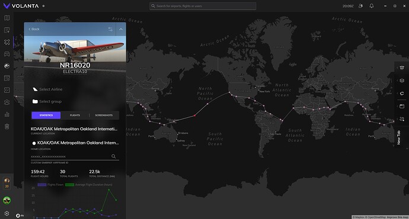Viewport: 409px width, 219px height.
Task: Switch to the Flights tab
Action: point(75,115)
